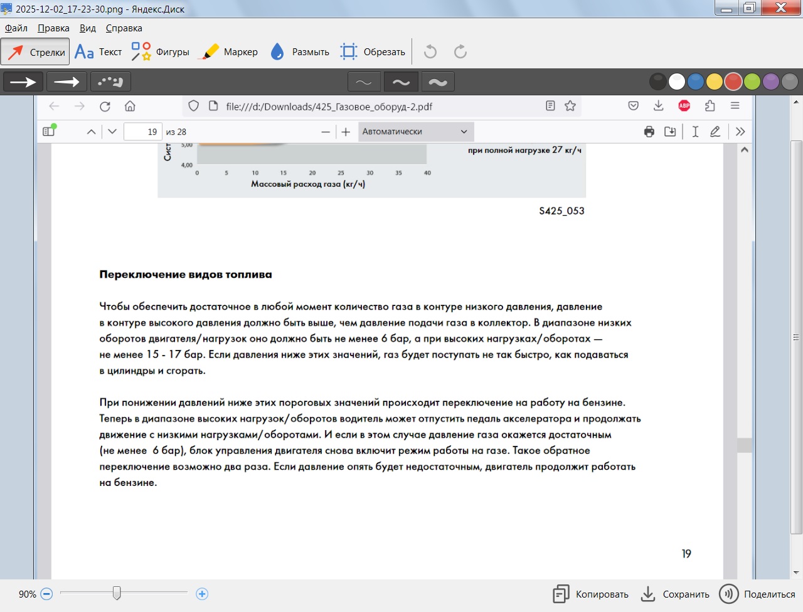The height and width of the screenshot is (612, 803).
Task: Select the Стрелки arrow tool
Action: pos(35,52)
